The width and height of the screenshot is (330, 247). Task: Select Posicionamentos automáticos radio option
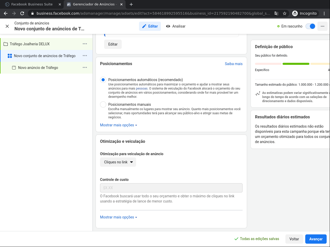pyautogui.click(x=103, y=80)
